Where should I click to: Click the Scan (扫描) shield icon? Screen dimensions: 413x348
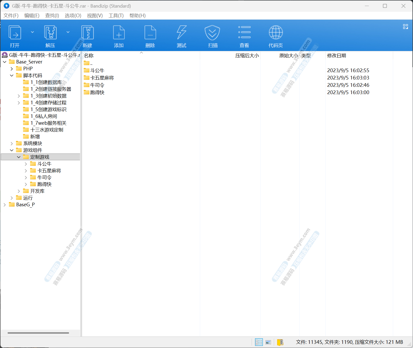click(212, 33)
